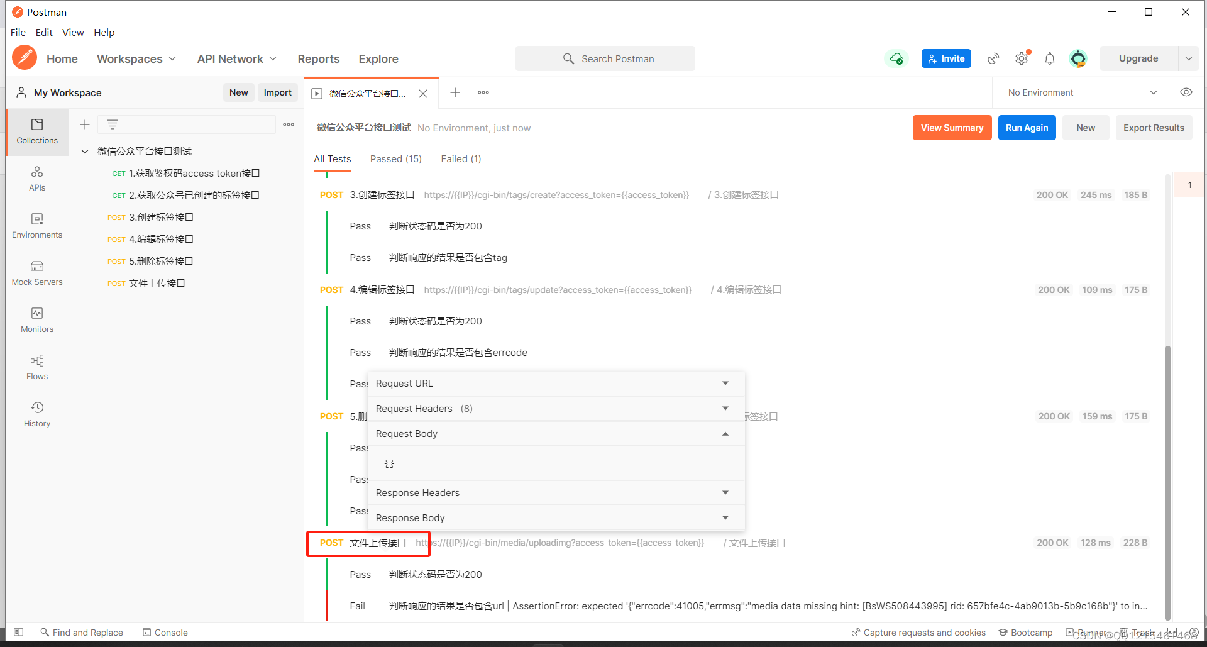Click the Import button
The image size is (1207, 647).
tap(278, 92)
